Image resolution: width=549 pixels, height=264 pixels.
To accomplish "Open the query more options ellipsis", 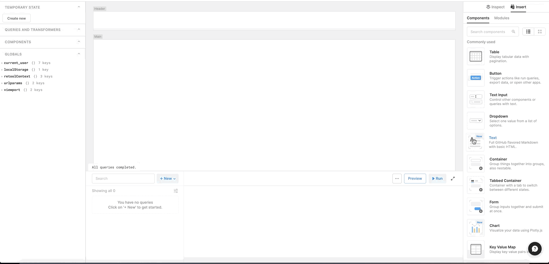I will (397, 179).
